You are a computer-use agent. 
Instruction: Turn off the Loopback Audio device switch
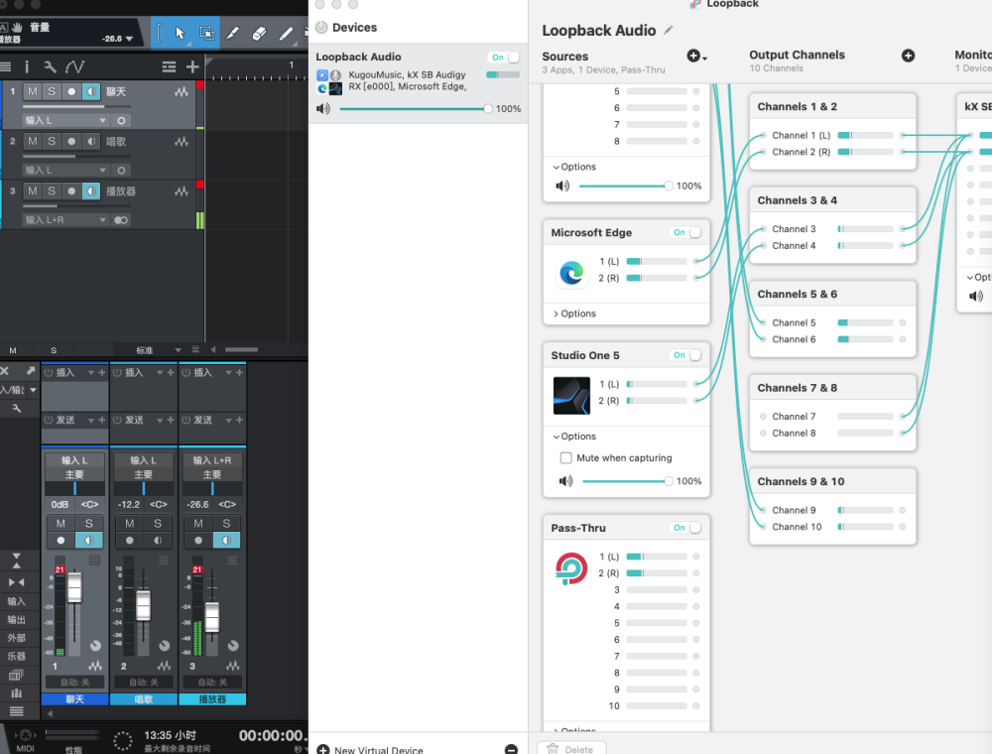click(x=504, y=57)
